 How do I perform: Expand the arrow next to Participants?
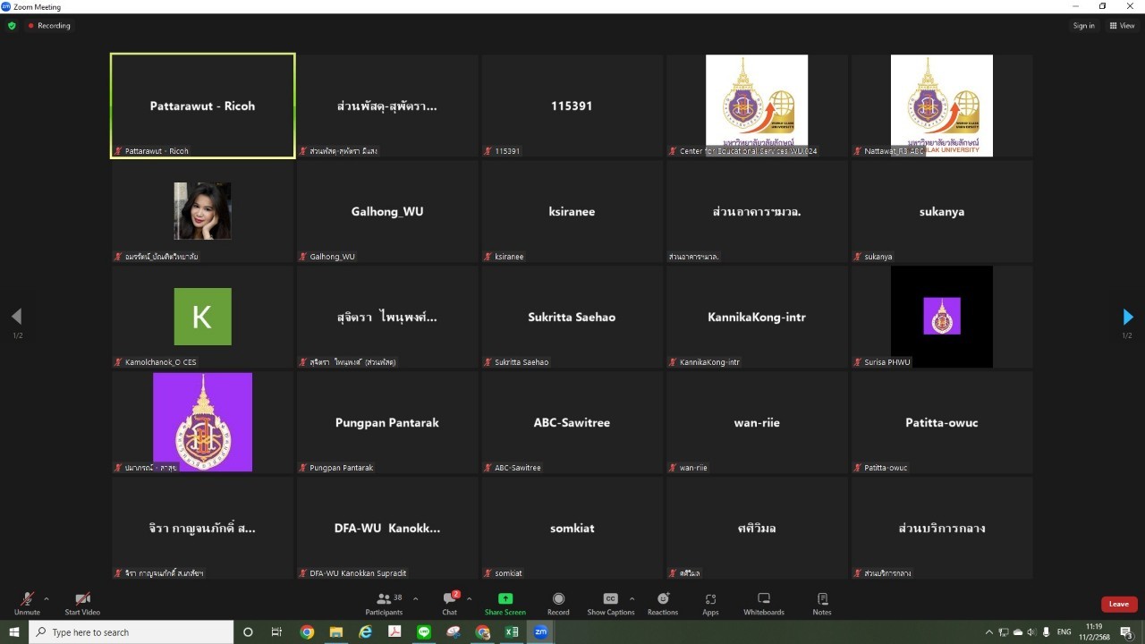click(x=415, y=598)
